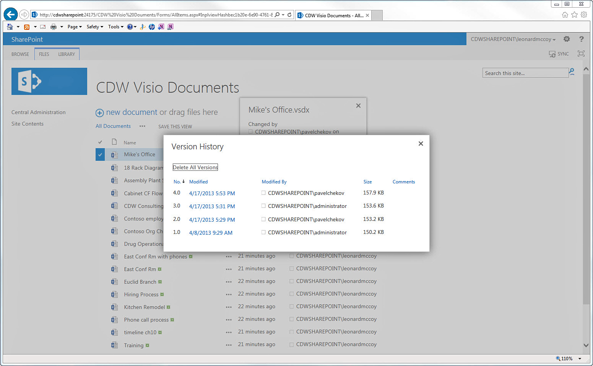Open SharePoint settings gear icon
Image resolution: width=593 pixels, height=366 pixels.
(x=567, y=39)
